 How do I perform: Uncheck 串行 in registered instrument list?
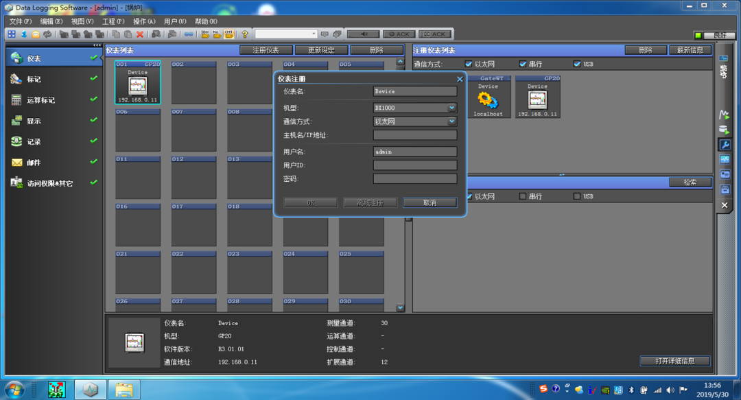tap(523, 64)
